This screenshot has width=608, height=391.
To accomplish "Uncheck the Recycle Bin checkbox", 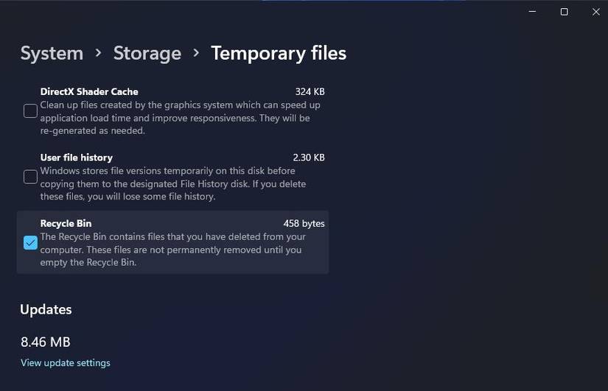I will (x=30, y=242).
